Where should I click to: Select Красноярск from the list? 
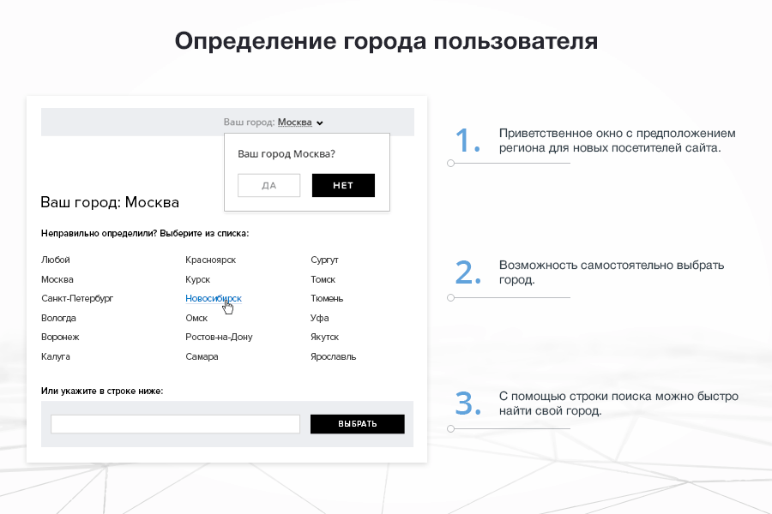click(212, 260)
